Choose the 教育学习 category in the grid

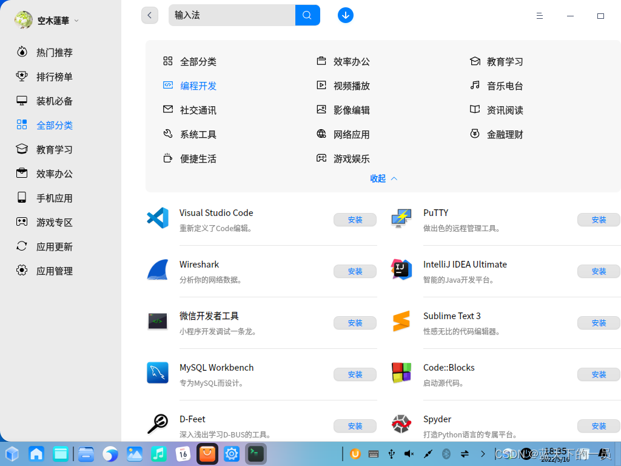(496, 61)
